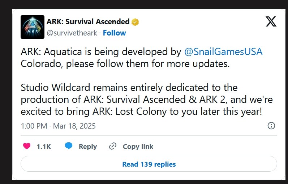Open Read 139 replies button
This screenshot has height=184, width=288.
[x=149, y=164]
